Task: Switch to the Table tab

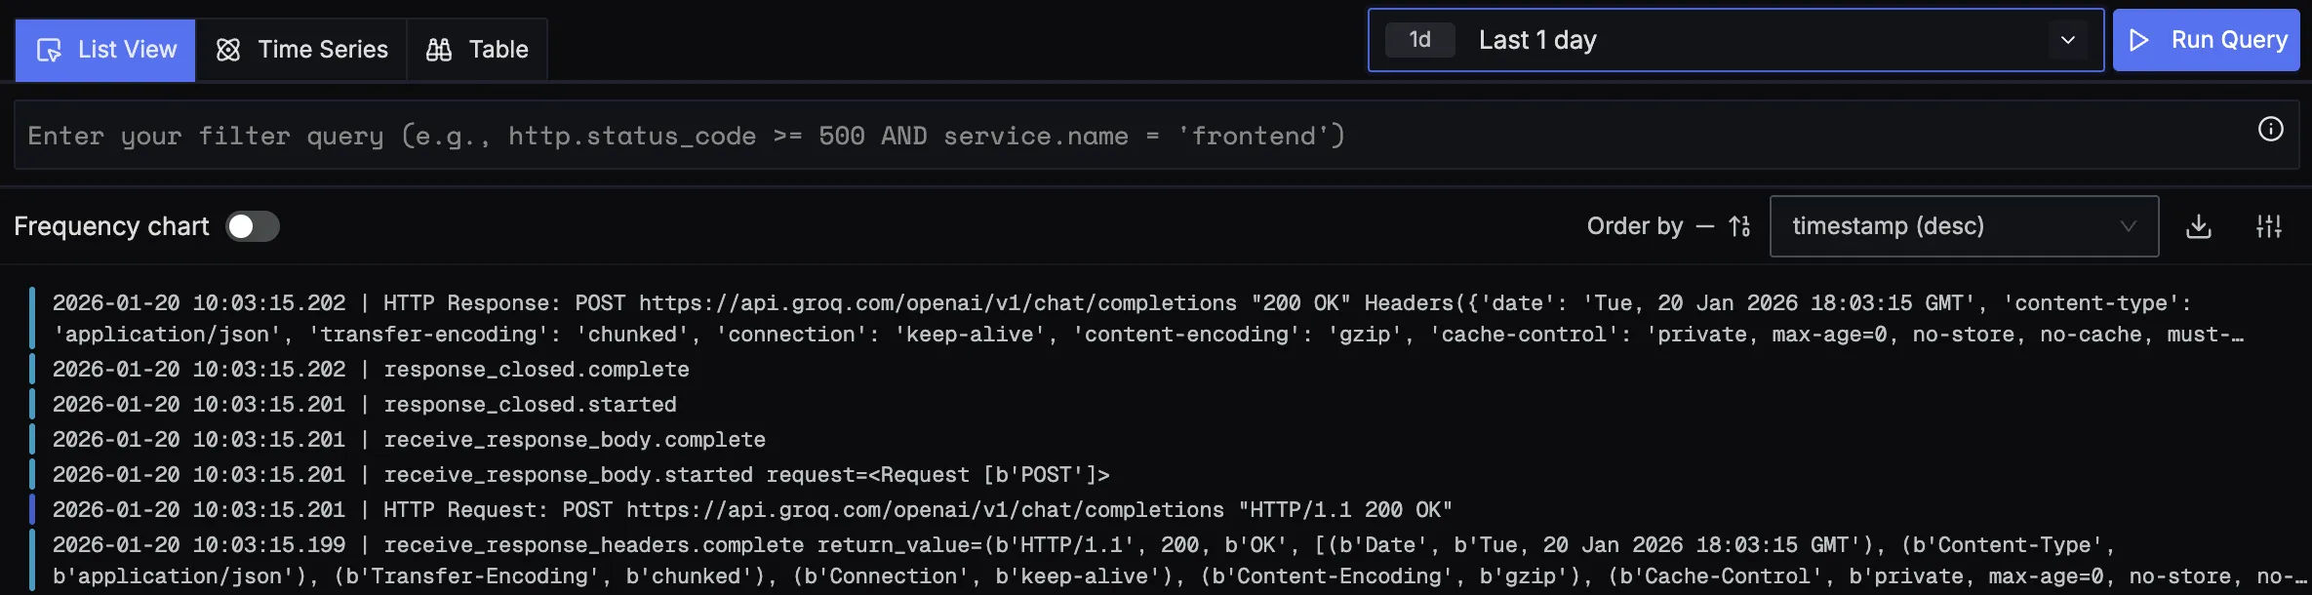Action: 477,50
